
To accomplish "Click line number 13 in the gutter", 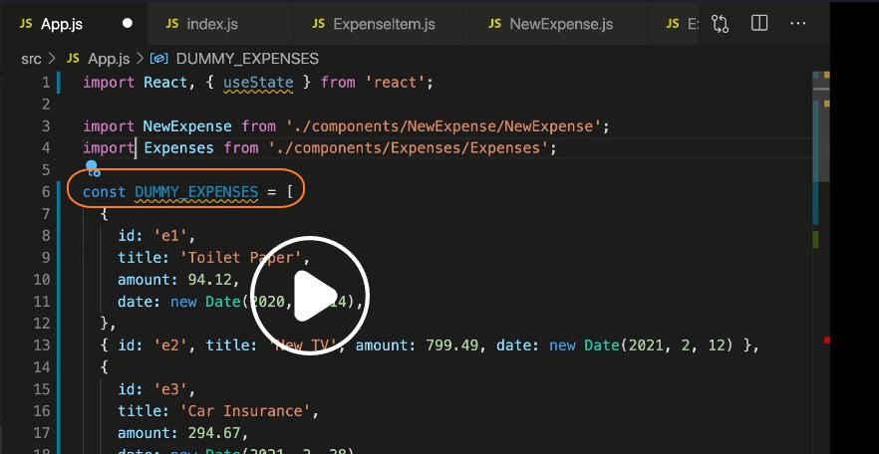I will pyautogui.click(x=42, y=344).
